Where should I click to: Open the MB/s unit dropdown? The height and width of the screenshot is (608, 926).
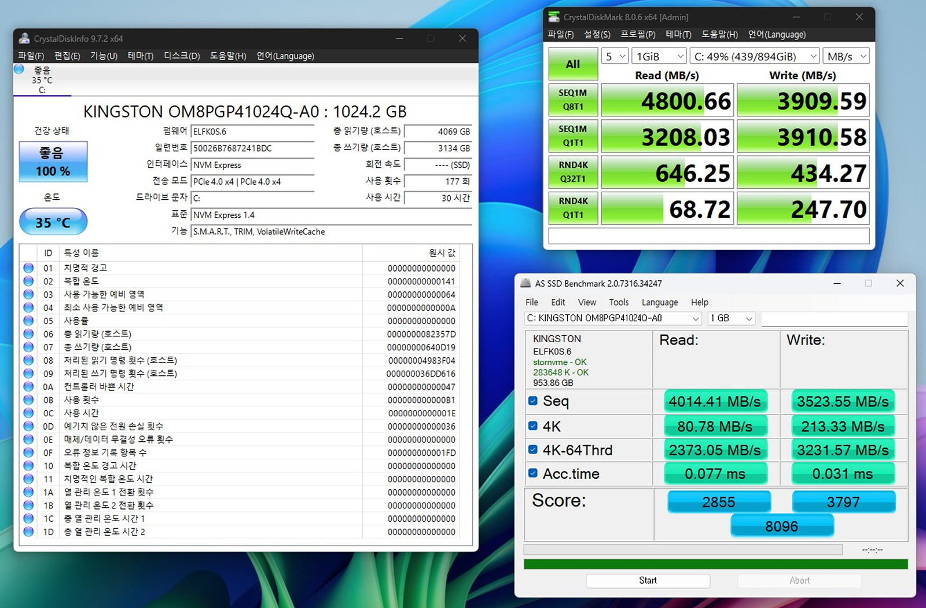point(846,56)
